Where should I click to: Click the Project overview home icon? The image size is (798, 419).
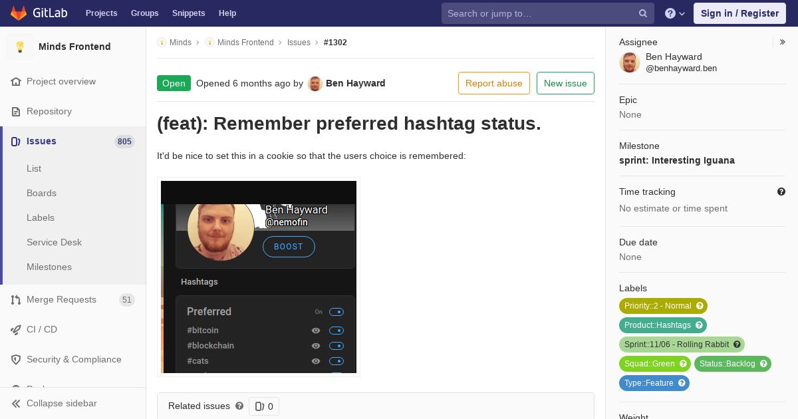click(17, 81)
